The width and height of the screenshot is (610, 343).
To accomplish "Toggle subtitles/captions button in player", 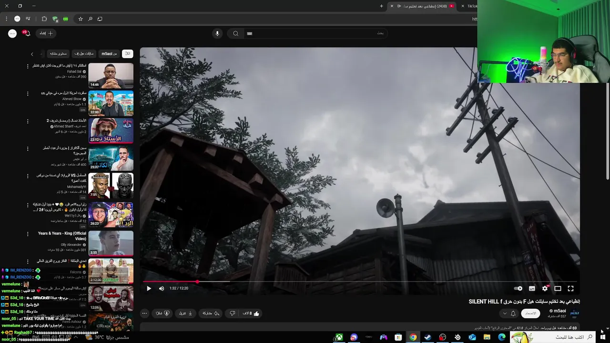I will (532, 288).
